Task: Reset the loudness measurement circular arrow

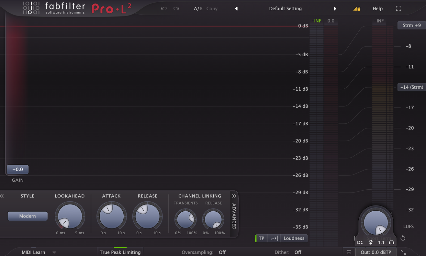Action: (403, 239)
